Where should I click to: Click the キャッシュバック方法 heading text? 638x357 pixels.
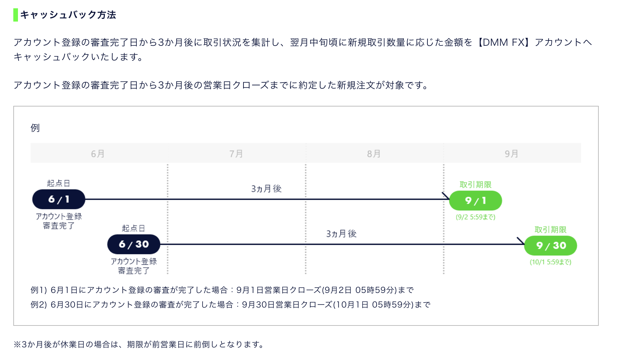point(68,15)
